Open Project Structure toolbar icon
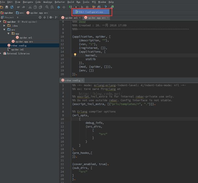Viewport: 198px width, 183px height. coord(99,7)
